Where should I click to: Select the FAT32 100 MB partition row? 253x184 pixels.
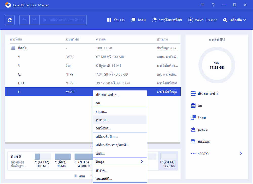[93, 57]
